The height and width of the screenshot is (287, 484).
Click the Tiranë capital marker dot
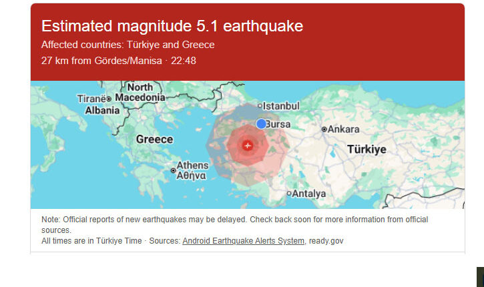[x=109, y=99]
